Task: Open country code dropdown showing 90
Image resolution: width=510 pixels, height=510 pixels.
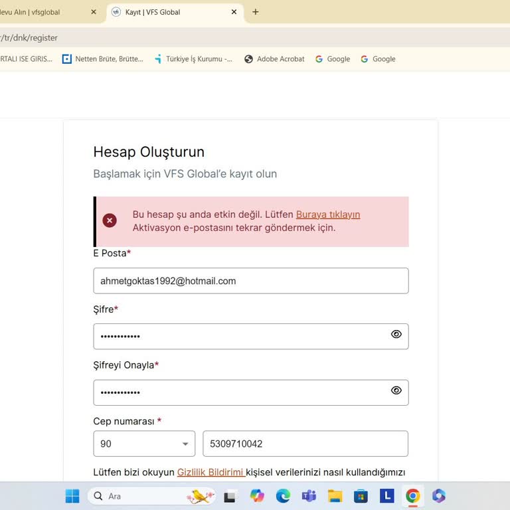Action: (x=144, y=444)
